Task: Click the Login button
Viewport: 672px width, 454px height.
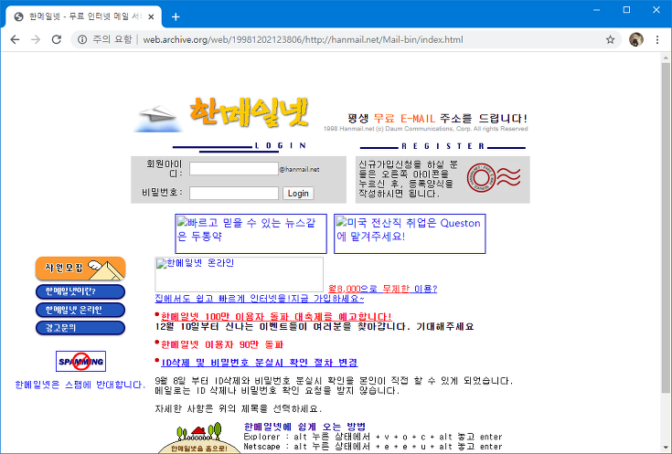Action: coord(298,193)
